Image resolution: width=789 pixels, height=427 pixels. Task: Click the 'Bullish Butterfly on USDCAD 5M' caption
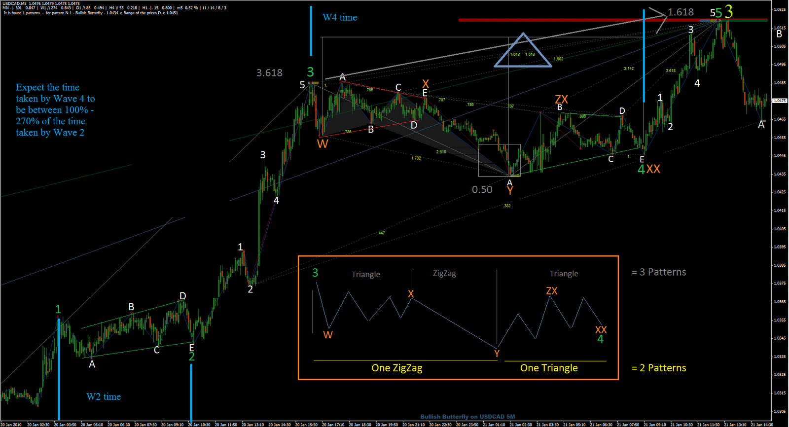tap(467, 417)
